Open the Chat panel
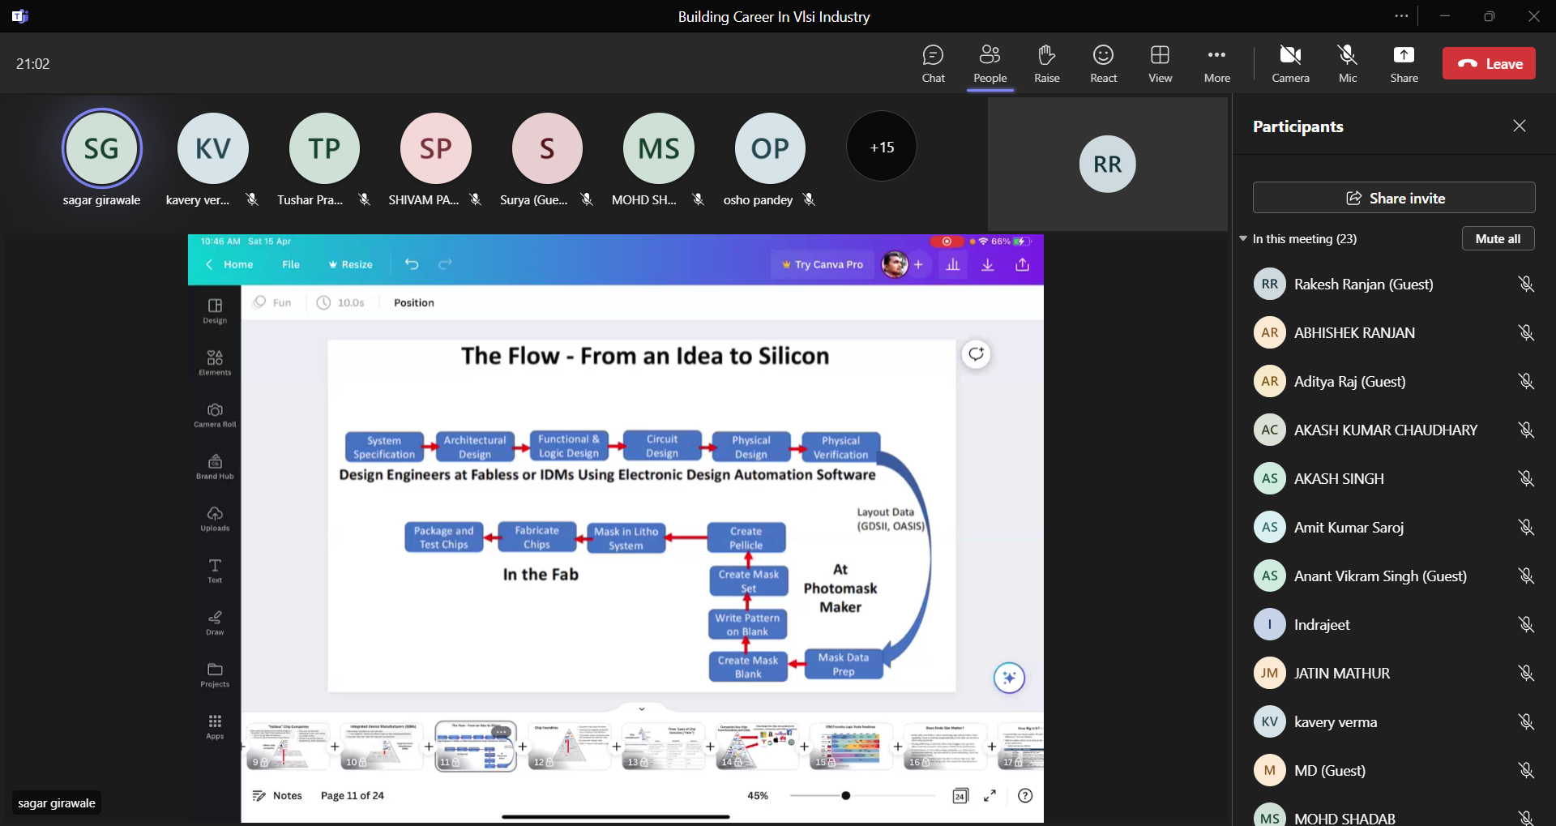The width and height of the screenshot is (1556, 826). point(933,63)
